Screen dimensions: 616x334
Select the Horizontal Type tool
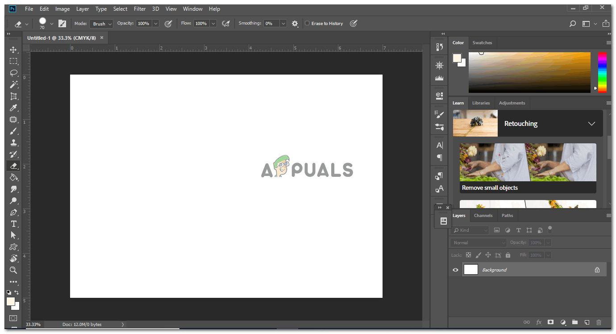coord(13,224)
